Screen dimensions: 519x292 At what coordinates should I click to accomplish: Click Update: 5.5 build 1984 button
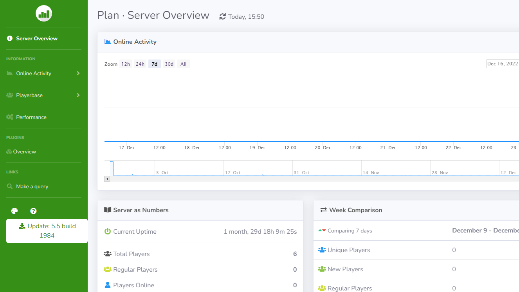[47, 231]
